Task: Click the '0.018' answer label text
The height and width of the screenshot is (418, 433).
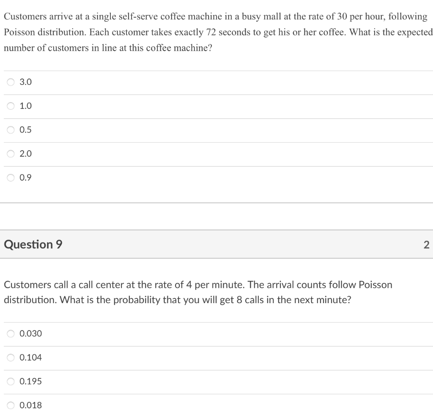Action: click(30, 406)
